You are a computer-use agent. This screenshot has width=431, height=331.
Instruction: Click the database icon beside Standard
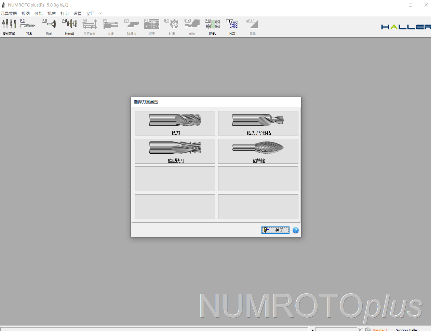point(368,329)
